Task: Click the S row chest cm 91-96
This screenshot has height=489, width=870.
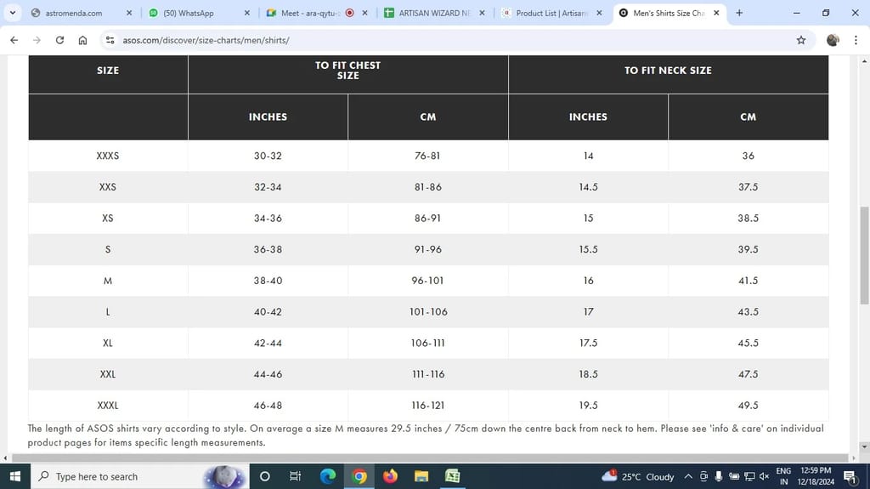Action: [428, 249]
